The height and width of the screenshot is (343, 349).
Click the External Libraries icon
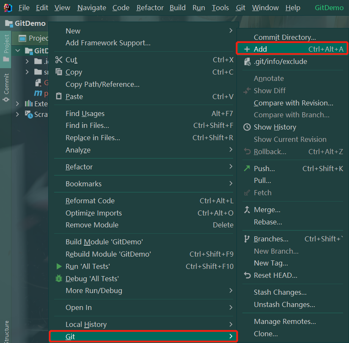tap(28, 104)
